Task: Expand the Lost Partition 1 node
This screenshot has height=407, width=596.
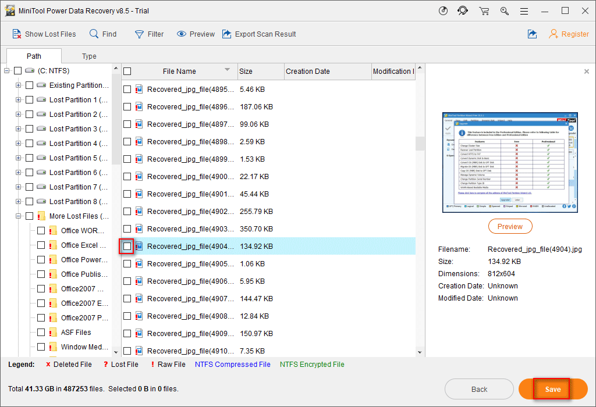Action: pos(18,99)
